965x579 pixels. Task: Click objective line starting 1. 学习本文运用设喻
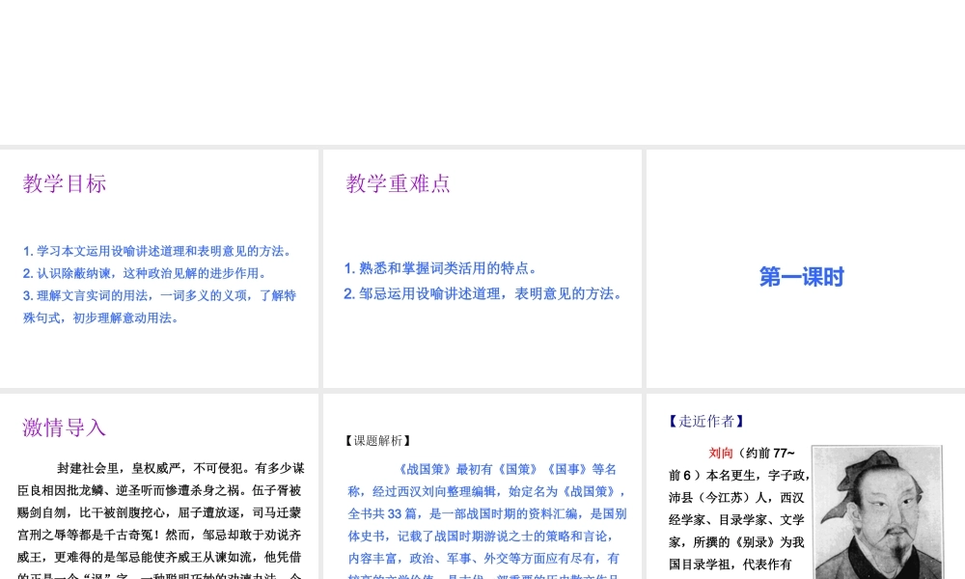(x=159, y=251)
